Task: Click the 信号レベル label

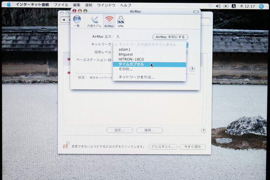Action: [x=104, y=52]
